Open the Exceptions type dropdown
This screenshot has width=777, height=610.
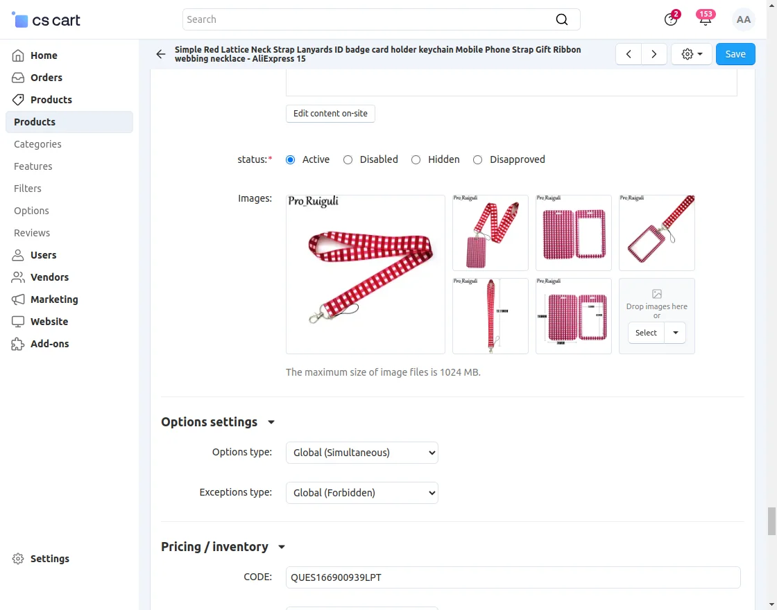click(x=362, y=493)
